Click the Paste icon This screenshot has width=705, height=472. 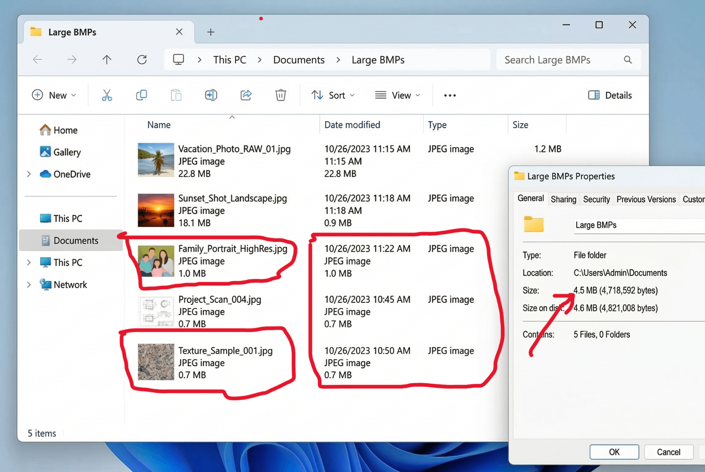pyautogui.click(x=176, y=95)
